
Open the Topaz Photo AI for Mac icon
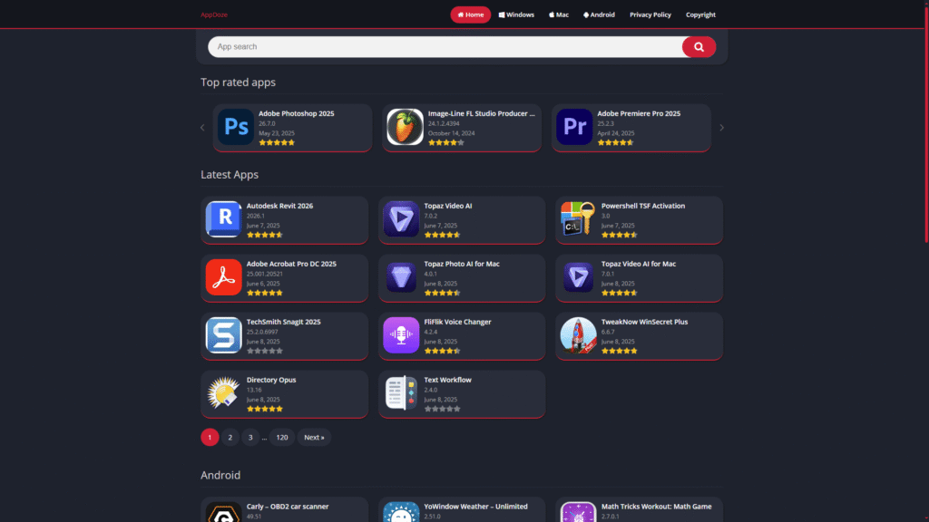pos(401,277)
